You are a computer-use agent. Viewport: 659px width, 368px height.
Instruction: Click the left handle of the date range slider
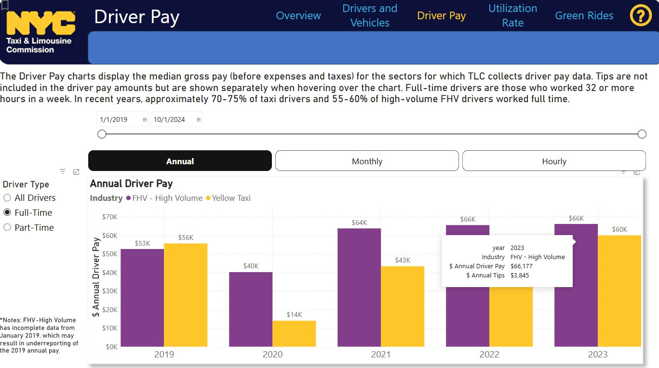[102, 134]
